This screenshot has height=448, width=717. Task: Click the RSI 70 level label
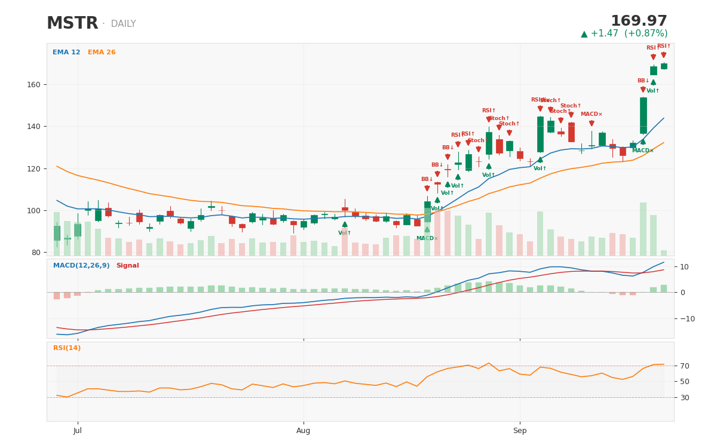[x=685, y=366]
